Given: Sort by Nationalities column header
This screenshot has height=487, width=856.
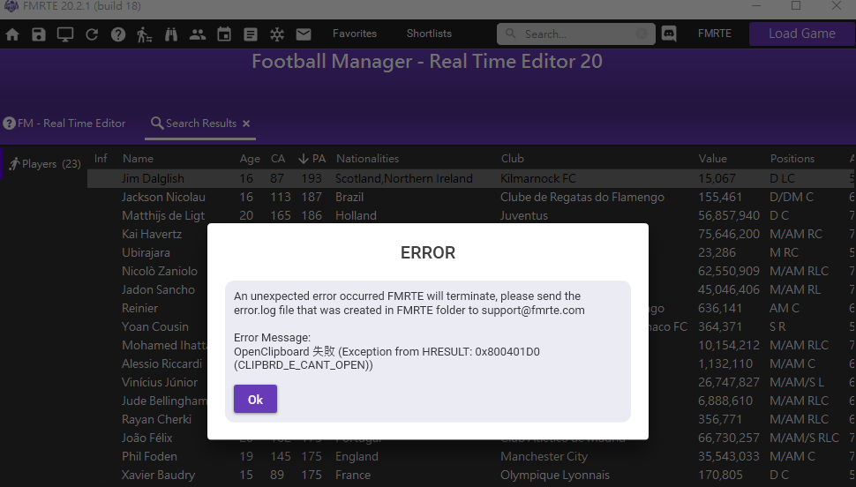Looking at the screenshot, I should click(367, 159).
